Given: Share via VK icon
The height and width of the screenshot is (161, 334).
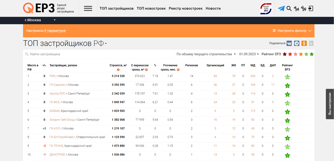Looking at the screenshot, I should (289, 43).
